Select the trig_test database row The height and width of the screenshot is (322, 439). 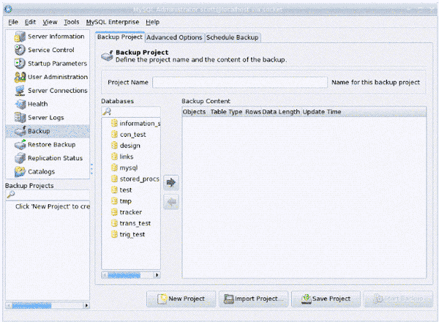[x=131, y=234]
